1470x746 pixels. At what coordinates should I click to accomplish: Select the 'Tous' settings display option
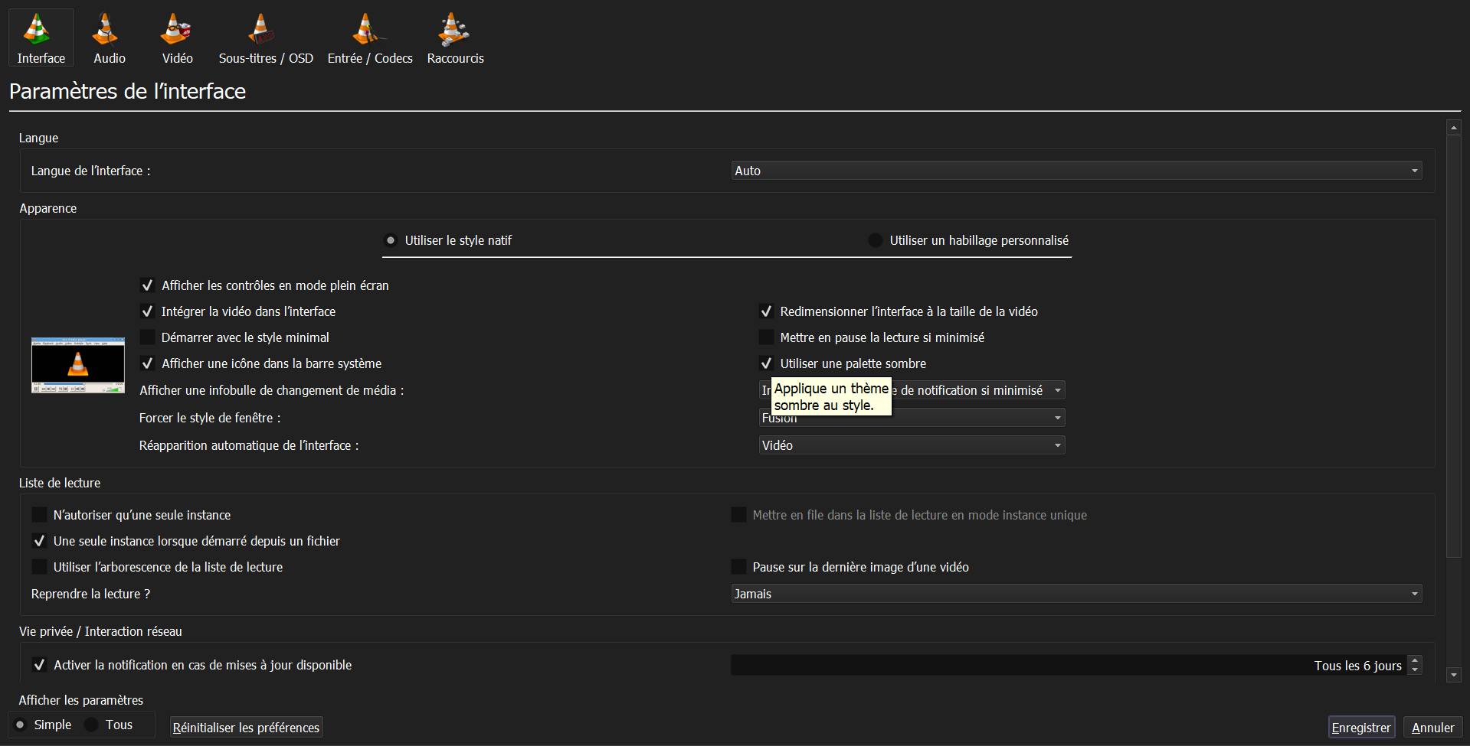point(92,725)
